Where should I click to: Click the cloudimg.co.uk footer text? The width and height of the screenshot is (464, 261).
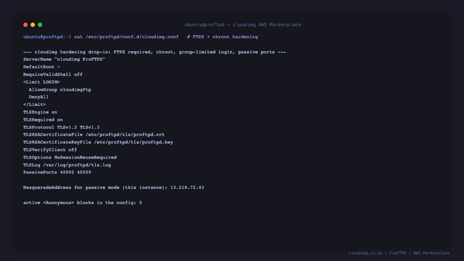[365, 253]
